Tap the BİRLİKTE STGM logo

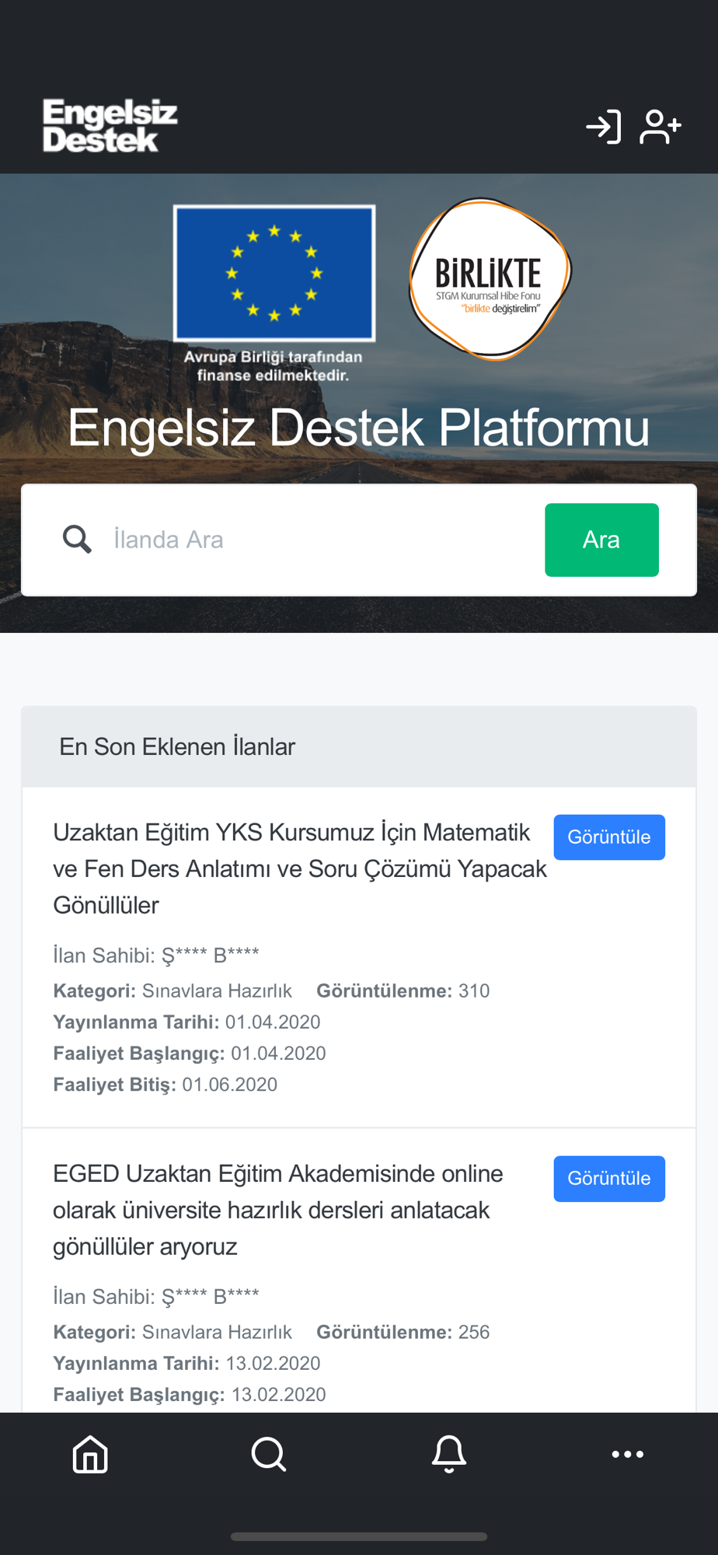[x=490, y=279]
